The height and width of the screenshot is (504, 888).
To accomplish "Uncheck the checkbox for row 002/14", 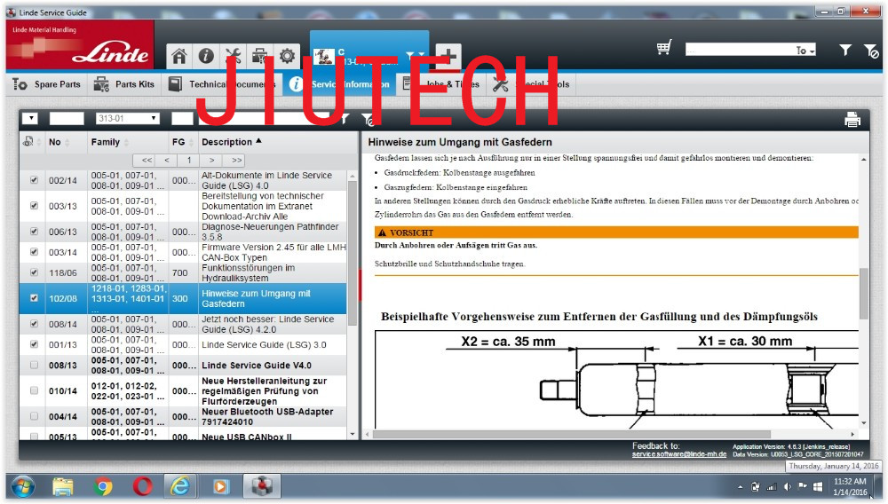I will [x=35, y=180].
